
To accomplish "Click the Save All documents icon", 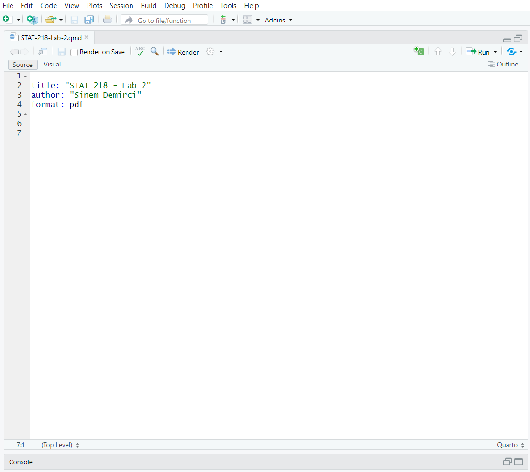I will [88, 20].
